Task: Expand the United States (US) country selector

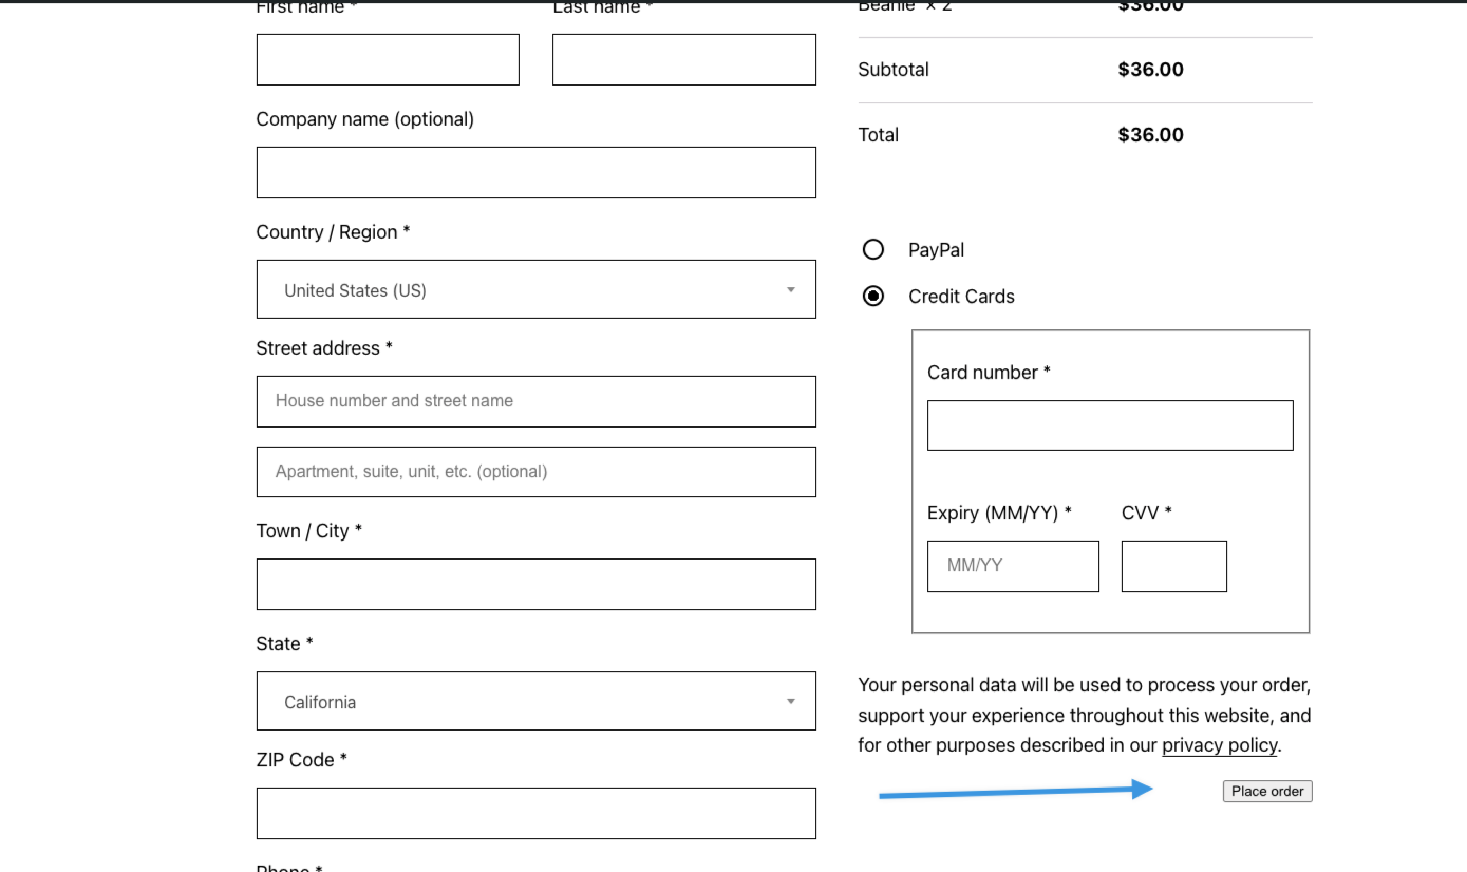Action: (x=535, y=289)
